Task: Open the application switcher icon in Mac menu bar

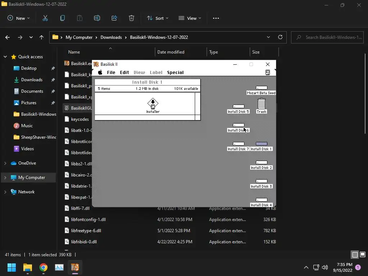Action: pos(267,72)
